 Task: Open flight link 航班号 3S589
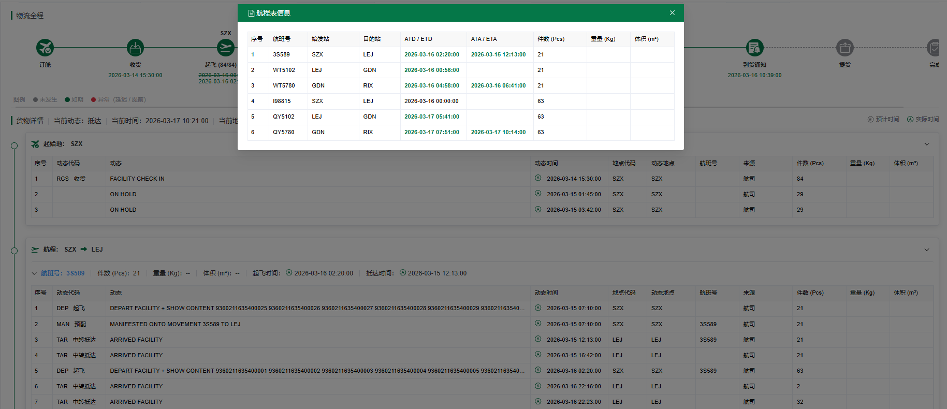[63, 273]
